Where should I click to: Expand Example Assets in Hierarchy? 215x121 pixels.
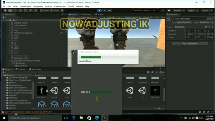(x=10, y=23)
